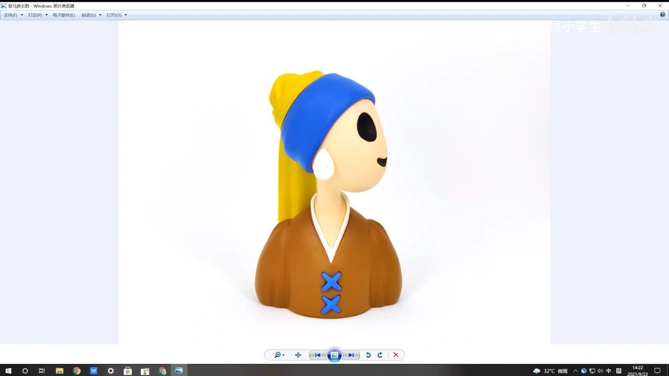Click the blue help question mark icon

[x=663, y=15]
